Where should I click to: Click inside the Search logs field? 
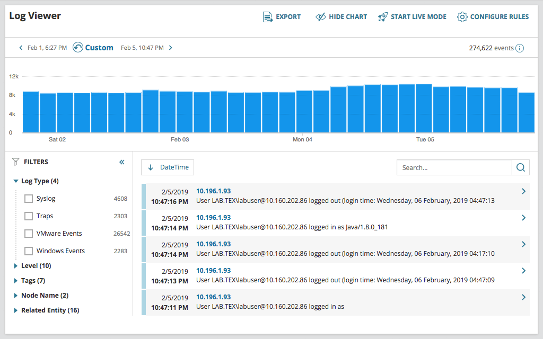point(454,167)
